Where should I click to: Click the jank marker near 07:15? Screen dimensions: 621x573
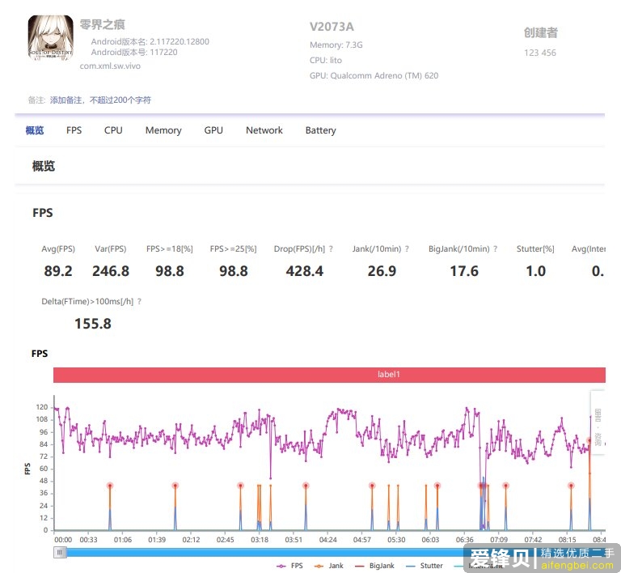coord(505,486)
